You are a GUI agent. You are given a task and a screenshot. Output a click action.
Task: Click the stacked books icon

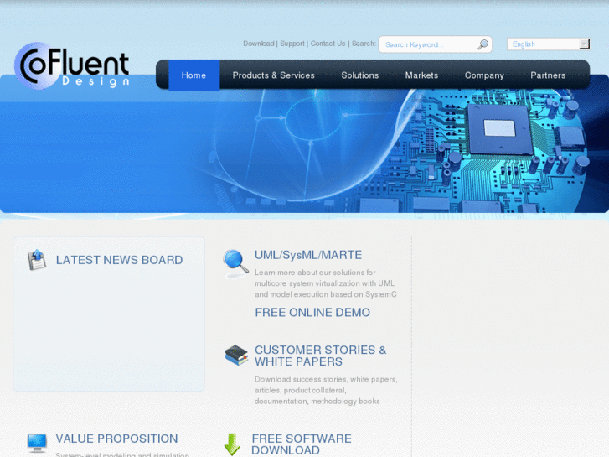pyautogui.click(x=236, y=355)
